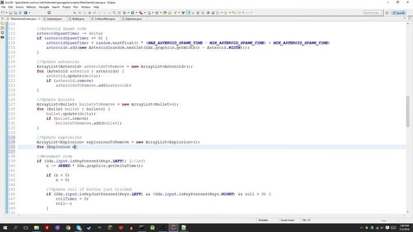Select the MainGameScreen.java editor tab
Screen dimensions: 413x232
click(23, 19)
